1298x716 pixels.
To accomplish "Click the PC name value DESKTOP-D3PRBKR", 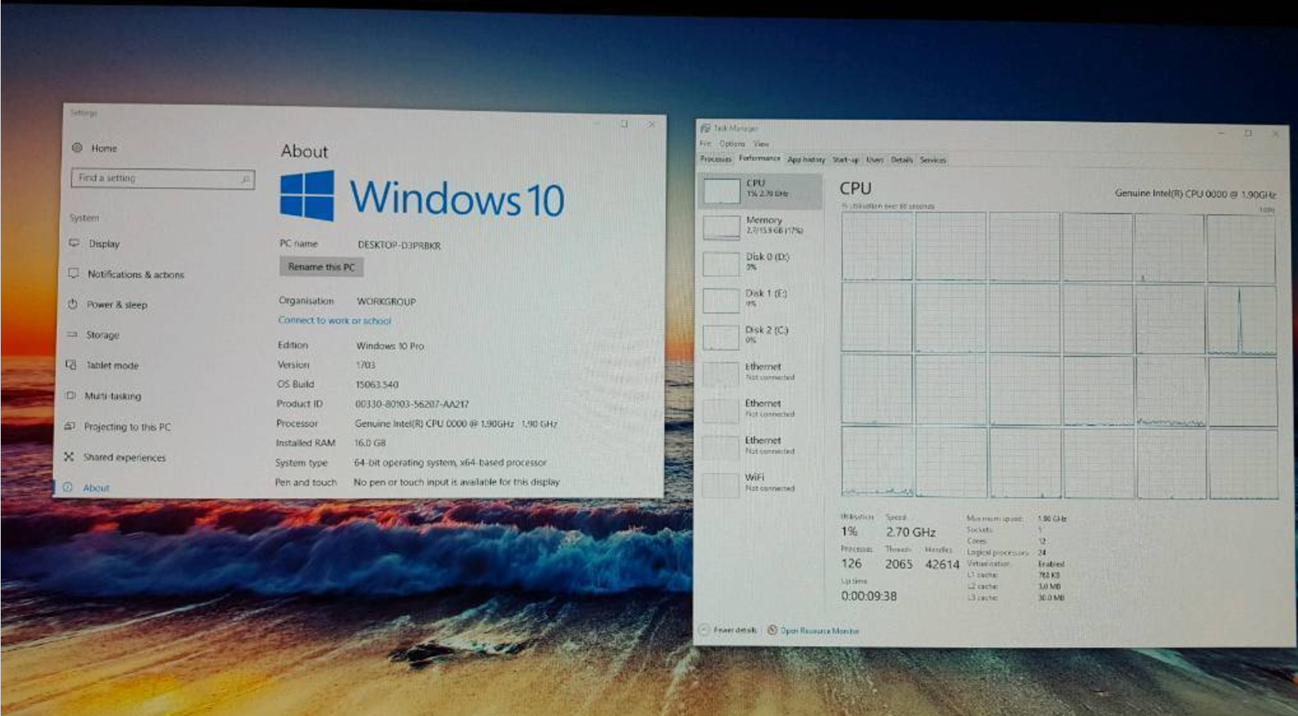I will point(399,245).
